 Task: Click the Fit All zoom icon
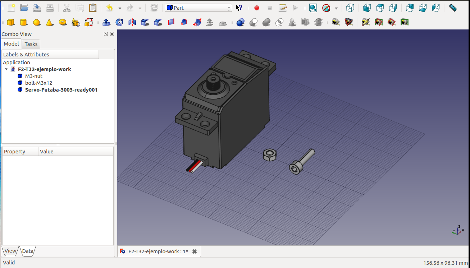point(313,8)
